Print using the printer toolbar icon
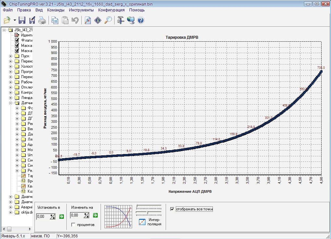The height and width of the screenshot is (239, 331). pos(42,21)
